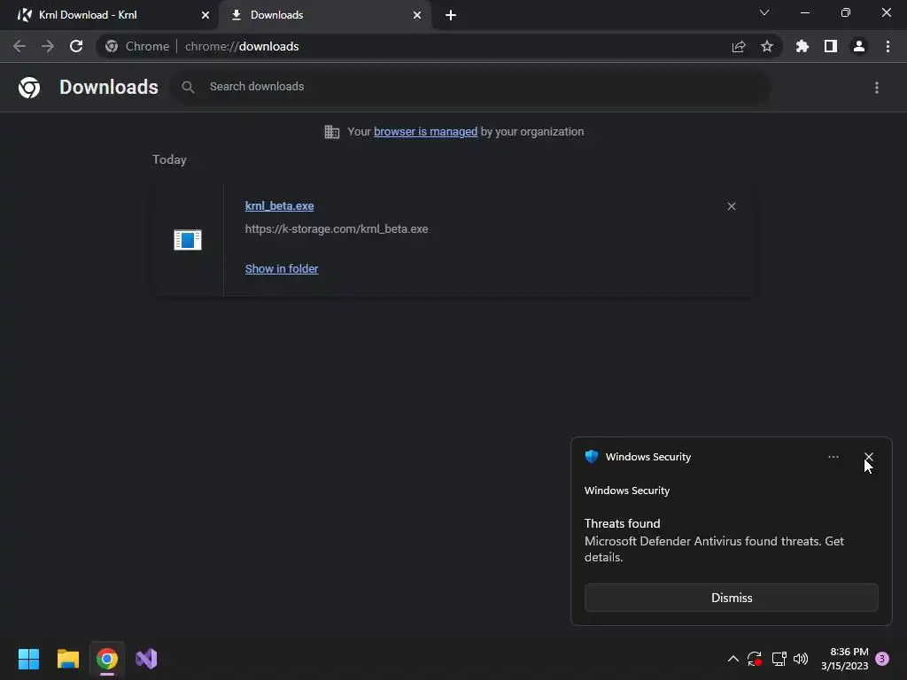Open Downloads page more actions menu
The width and height of the screenshot is (907, 680).
pyautogui.click(x=877, y=88)
